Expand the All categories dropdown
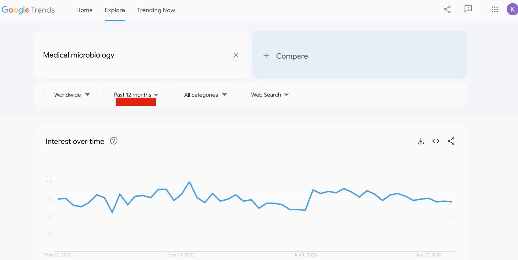 [205, 95]
